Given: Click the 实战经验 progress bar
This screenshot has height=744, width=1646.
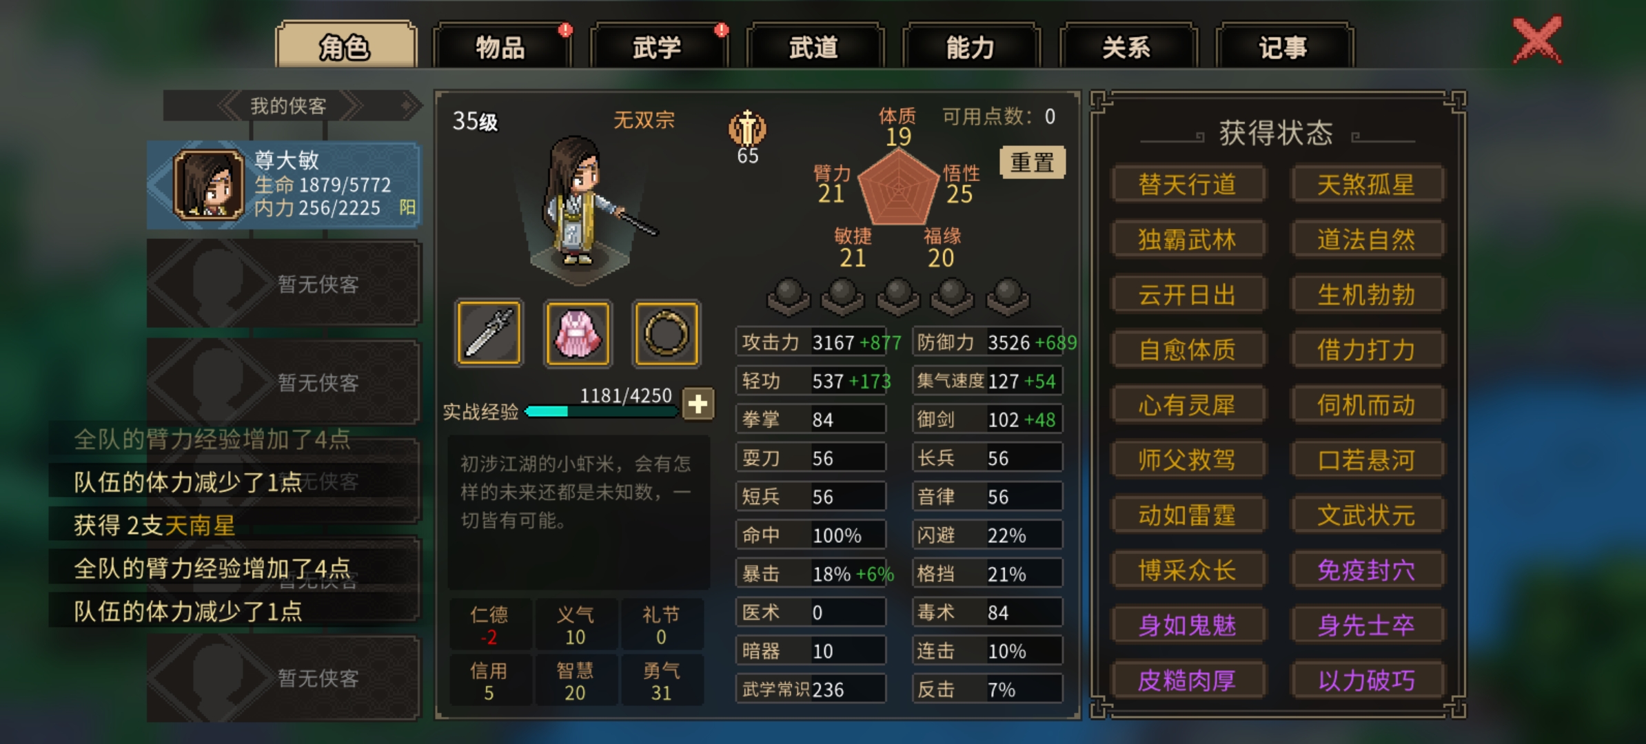Looking at the screenshot, I should click(x=601, y=411).
